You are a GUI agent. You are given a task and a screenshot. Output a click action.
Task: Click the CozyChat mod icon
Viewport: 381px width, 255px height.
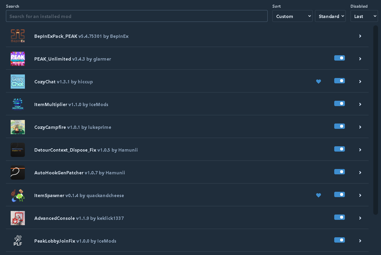18,82
